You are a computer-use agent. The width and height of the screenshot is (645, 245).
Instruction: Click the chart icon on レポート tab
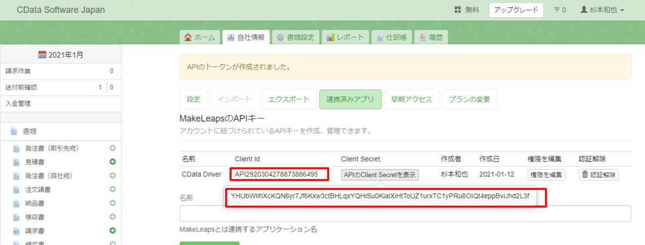[330, 38]
